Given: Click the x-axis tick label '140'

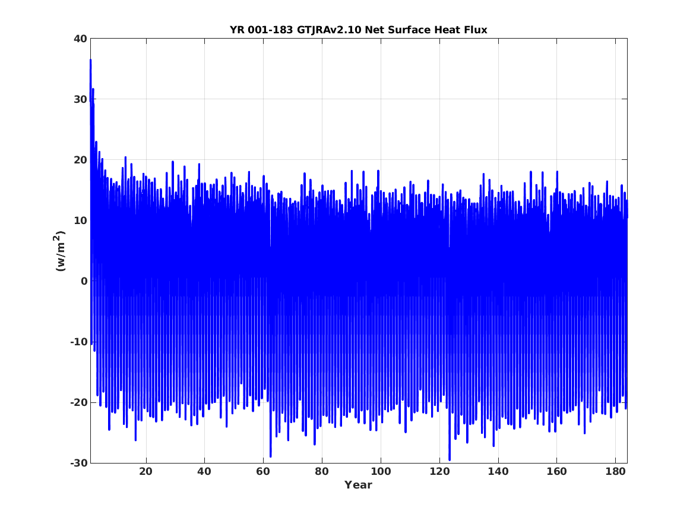Looking at the screenshot, I should [498, 471].
